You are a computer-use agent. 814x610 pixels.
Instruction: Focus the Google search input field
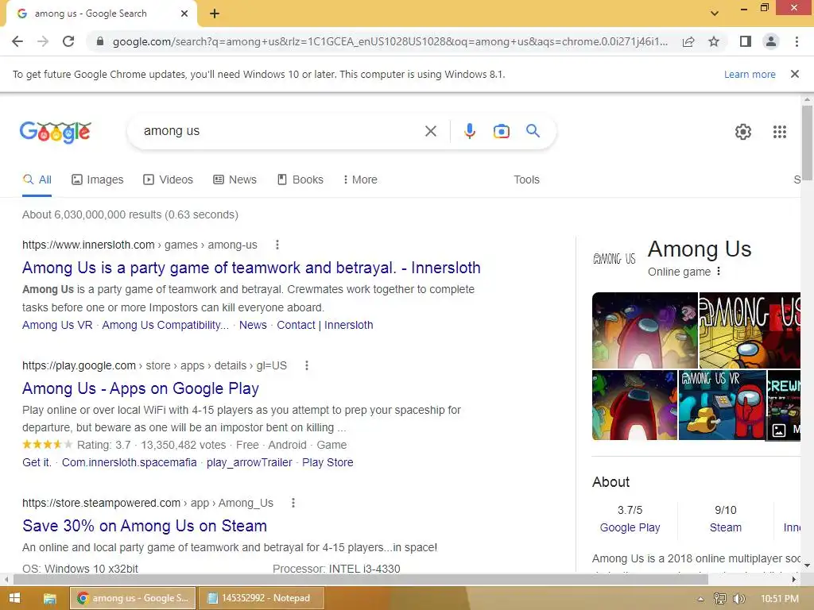coord(281,131)
